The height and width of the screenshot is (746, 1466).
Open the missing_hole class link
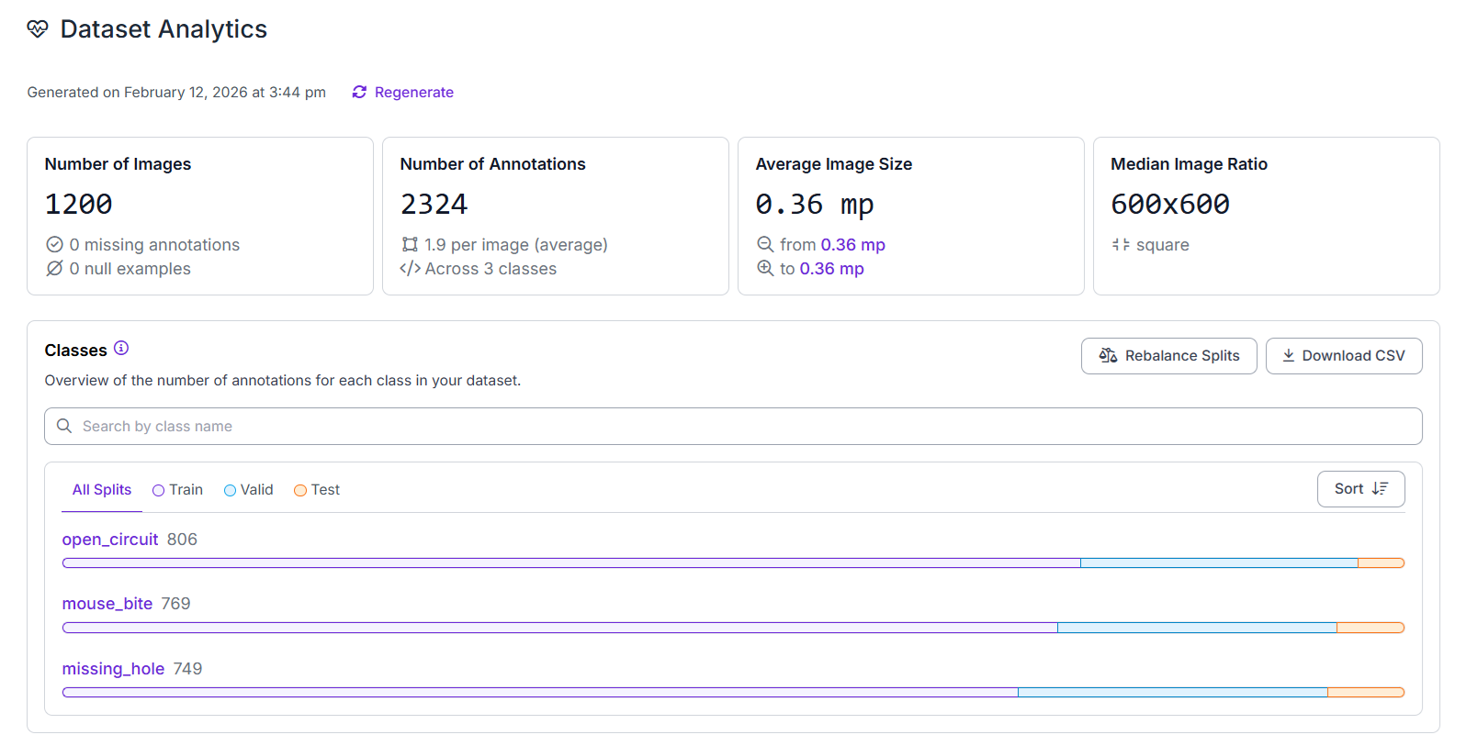point(113,669)
